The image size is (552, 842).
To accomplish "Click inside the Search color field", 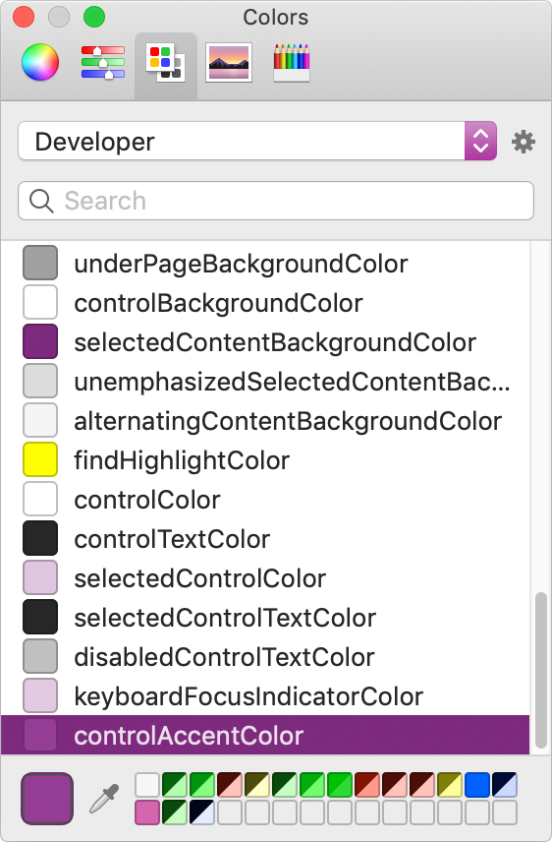I will point(276,201).
